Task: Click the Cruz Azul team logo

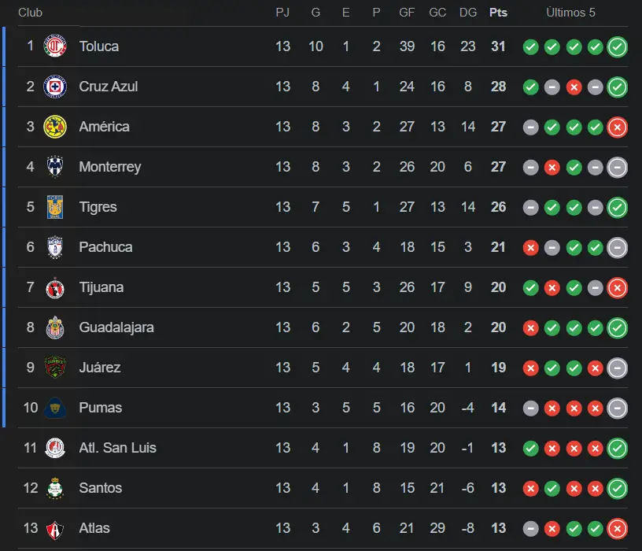Action: click(x=55, y=87)
